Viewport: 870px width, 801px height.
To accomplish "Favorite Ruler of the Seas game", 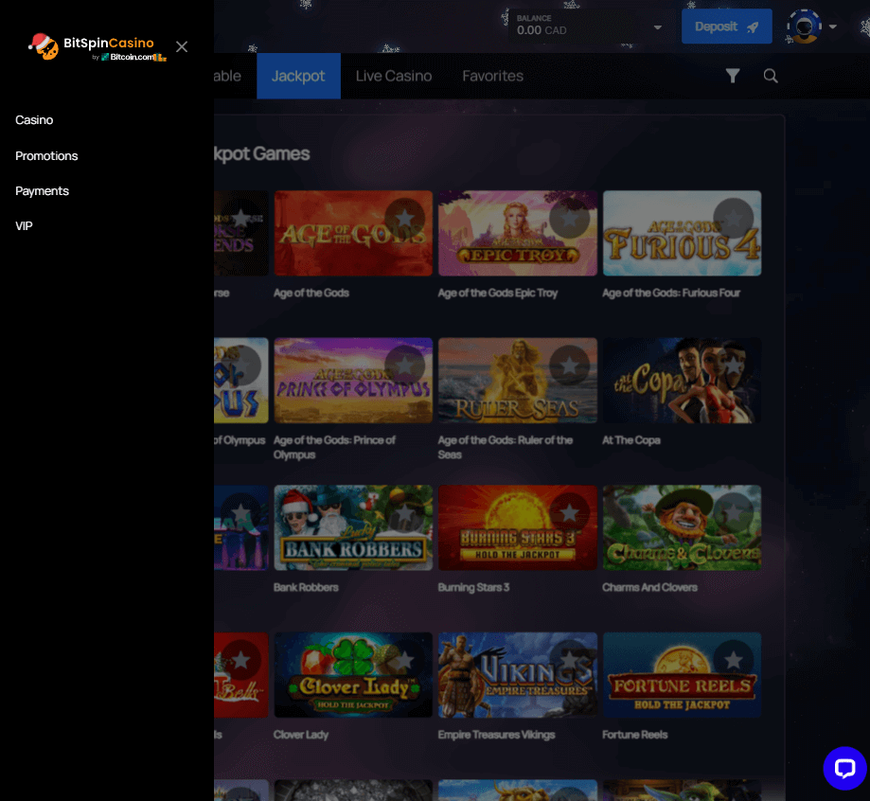I will 569,365.
